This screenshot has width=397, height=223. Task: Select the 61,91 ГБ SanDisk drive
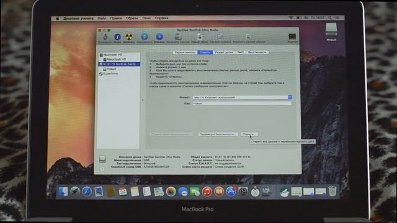(x=119, y=64)
